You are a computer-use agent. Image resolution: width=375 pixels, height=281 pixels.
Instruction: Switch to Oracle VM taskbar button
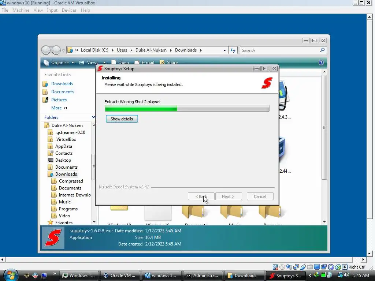point(120,276)
